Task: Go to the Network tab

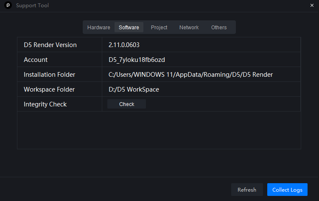Action: click(189, 27)
